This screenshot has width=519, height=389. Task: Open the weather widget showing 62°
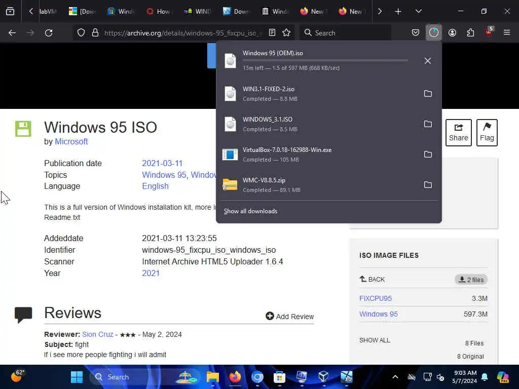pos(18,376)
